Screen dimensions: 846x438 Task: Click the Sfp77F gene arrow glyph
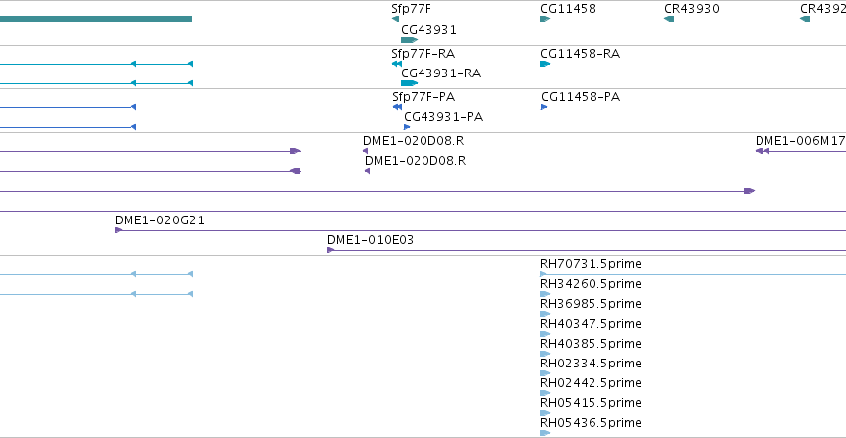(x=395, y=19)
